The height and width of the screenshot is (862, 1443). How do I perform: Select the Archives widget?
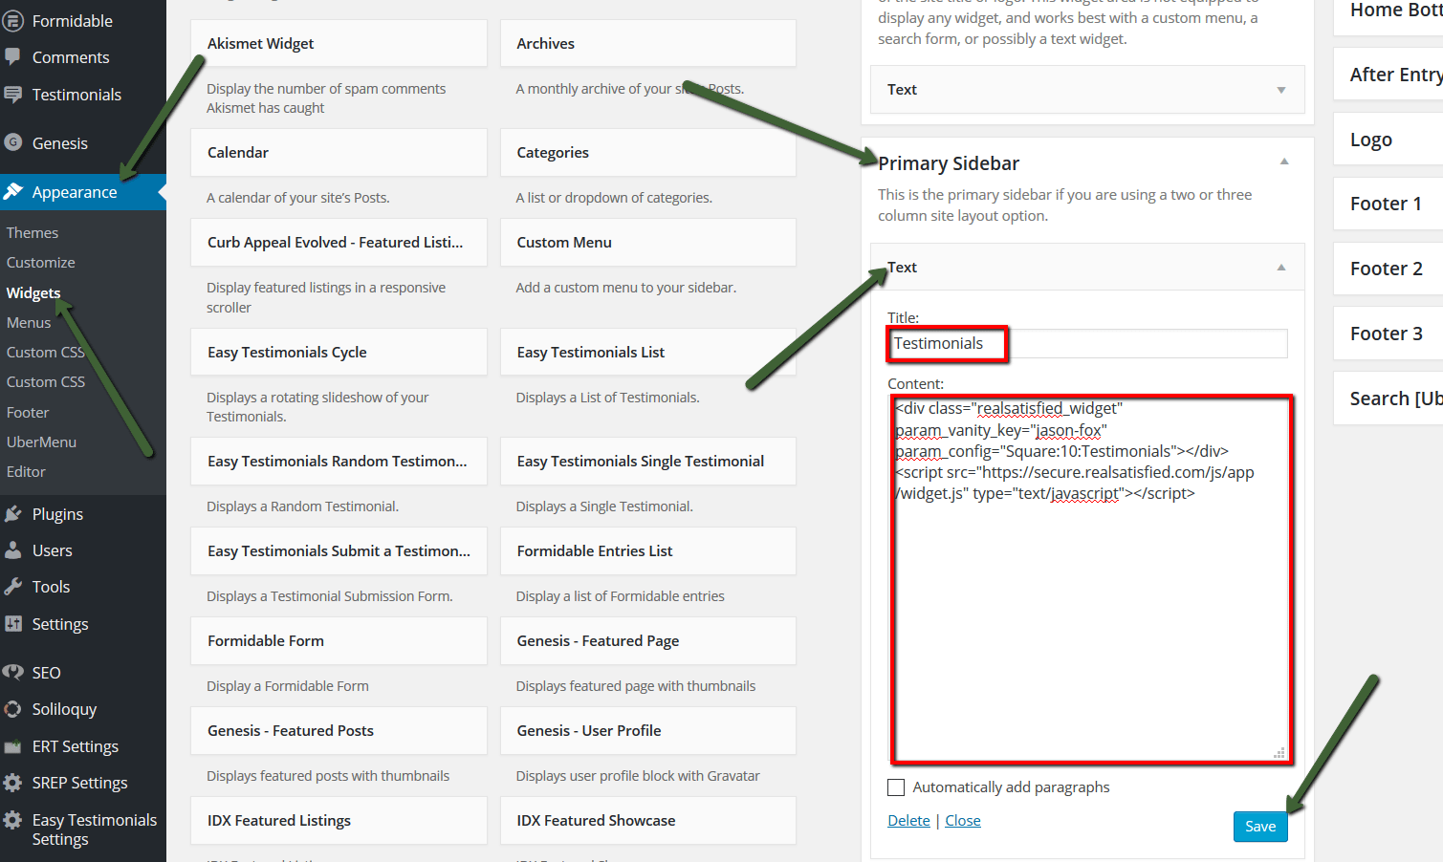tap(648, 44)
